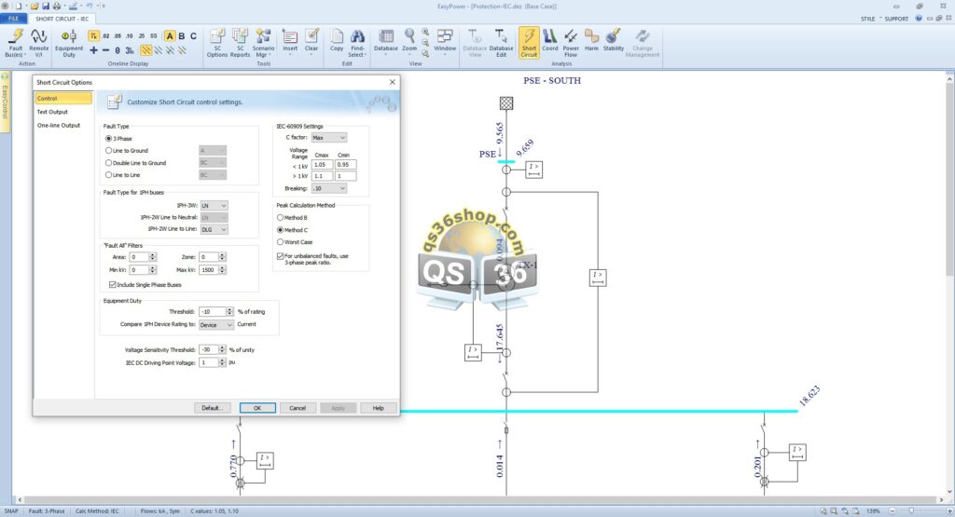
Task: Show phase C currents
Action: tap(193, 36)
